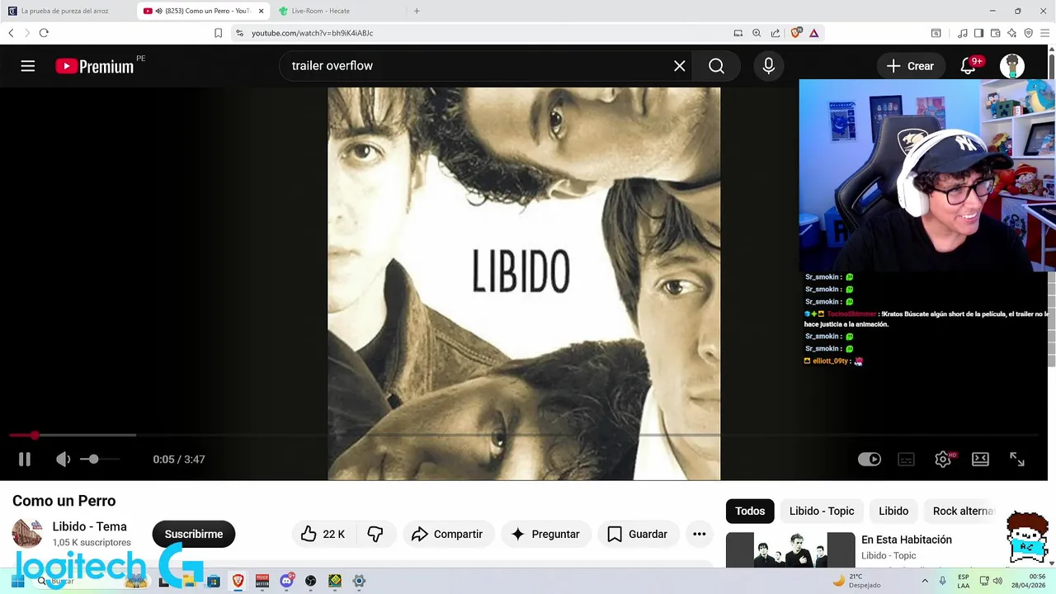Open the YouTube hamburger guide menu
The height and width of the screenshot is (594, 1056).
[x=28, y=66]
